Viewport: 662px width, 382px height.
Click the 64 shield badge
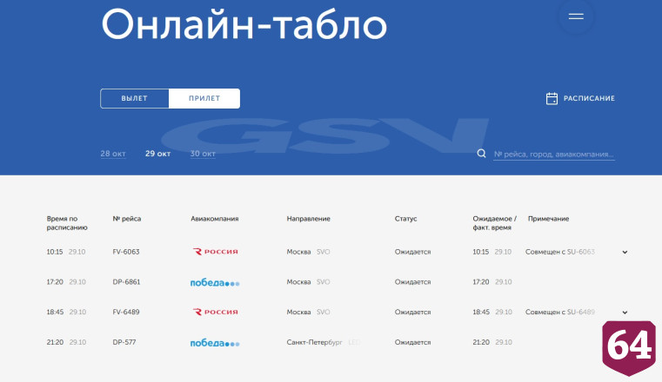point(629,347)
